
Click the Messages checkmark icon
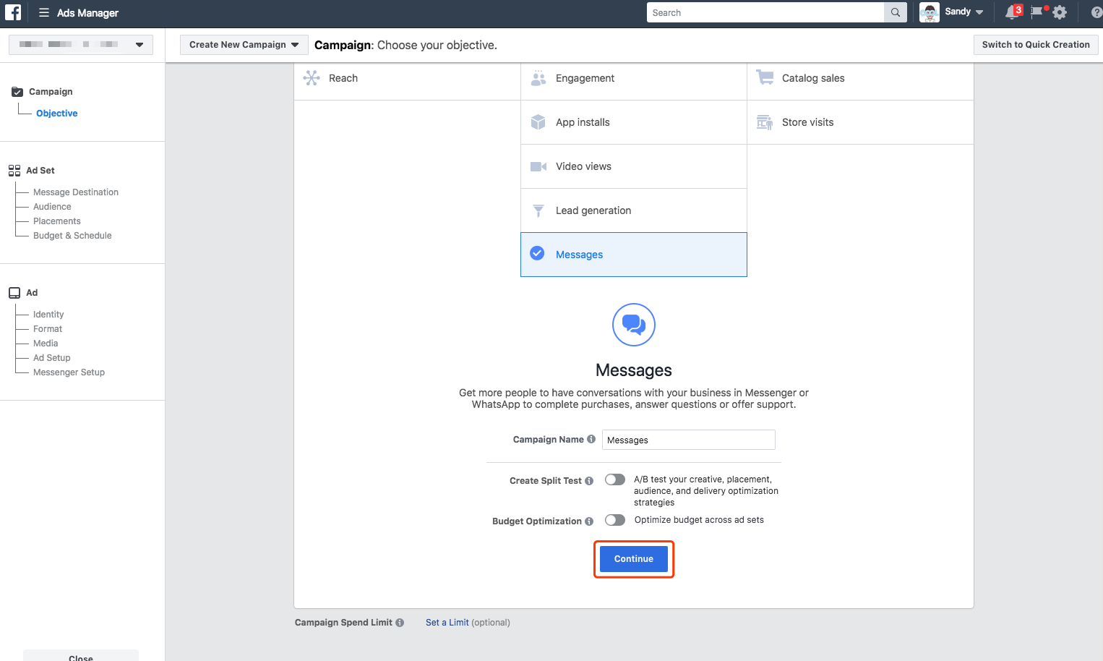coord(537,253)
